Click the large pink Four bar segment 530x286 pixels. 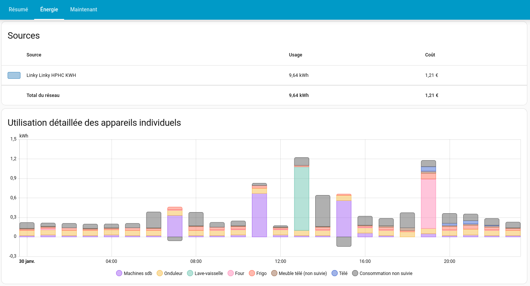point(428,203)
